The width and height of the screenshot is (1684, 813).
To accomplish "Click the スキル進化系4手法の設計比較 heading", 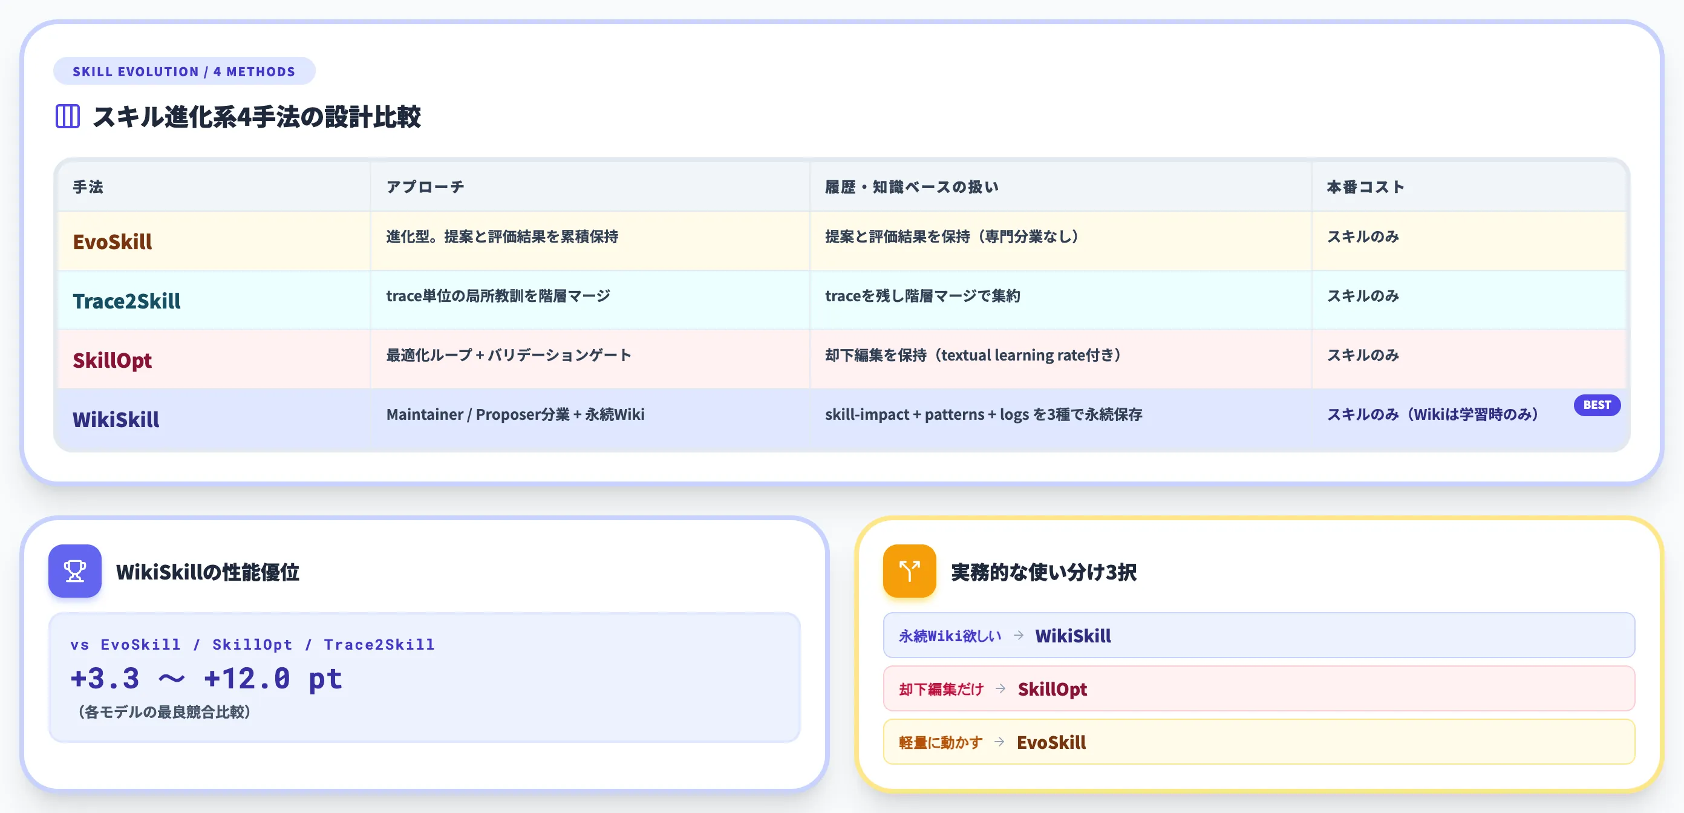I will tap(257, 117).
